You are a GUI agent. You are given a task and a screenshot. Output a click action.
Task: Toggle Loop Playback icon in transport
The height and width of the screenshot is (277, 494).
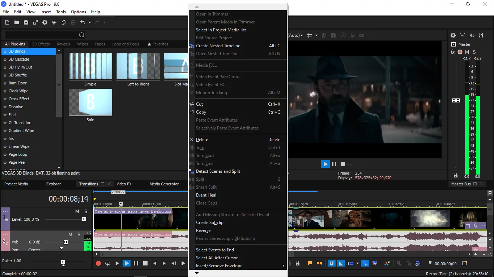pyautogui.click(x=107, y=264)
